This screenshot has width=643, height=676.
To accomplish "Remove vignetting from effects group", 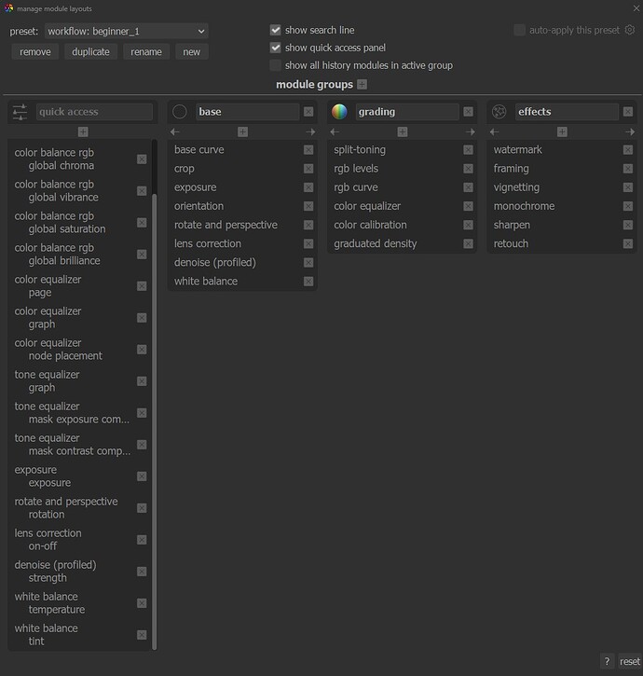I will pyautogui.click(x=628, y=187).
